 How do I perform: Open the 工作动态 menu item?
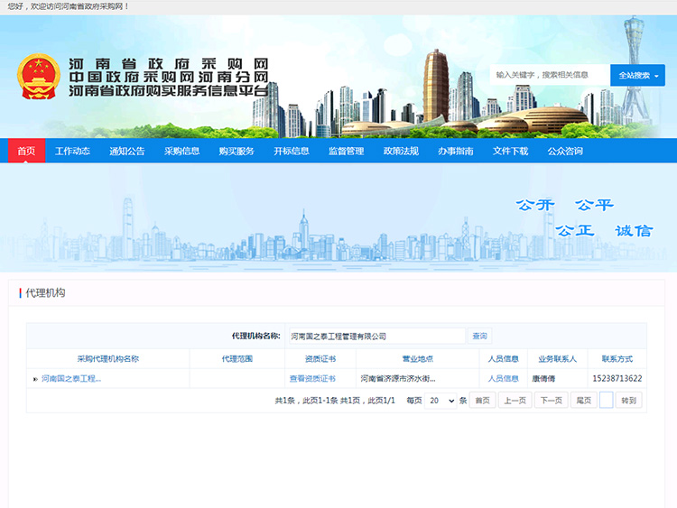pyautogui.click(x=72, y=151)
